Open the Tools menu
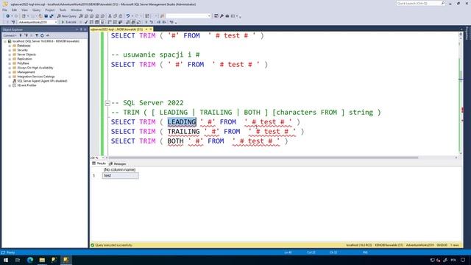 click(x=63, y=10)
